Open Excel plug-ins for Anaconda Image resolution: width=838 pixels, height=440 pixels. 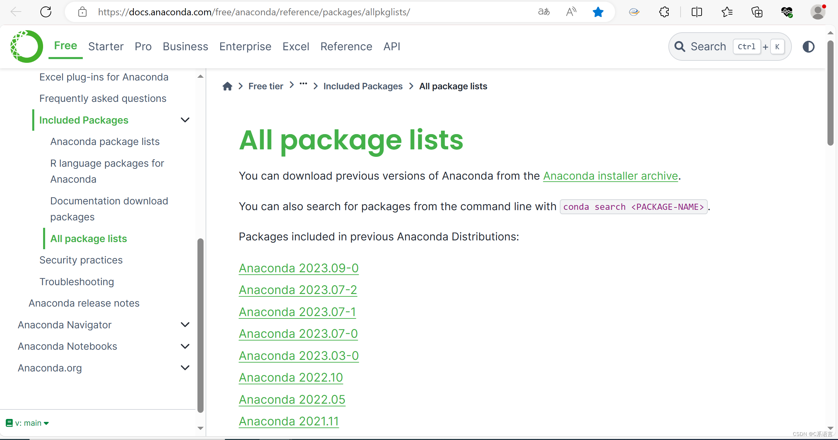click(x=104, y=77)
